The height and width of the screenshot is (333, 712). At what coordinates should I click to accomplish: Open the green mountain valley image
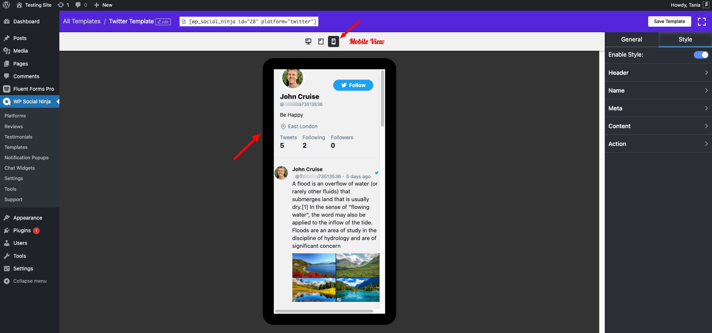(358, 265)
